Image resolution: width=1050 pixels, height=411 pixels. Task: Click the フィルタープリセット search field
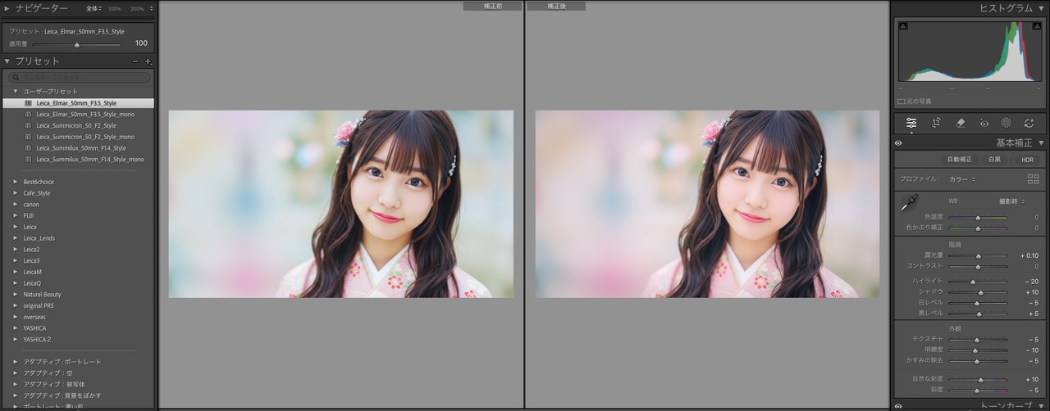[80, 78]
